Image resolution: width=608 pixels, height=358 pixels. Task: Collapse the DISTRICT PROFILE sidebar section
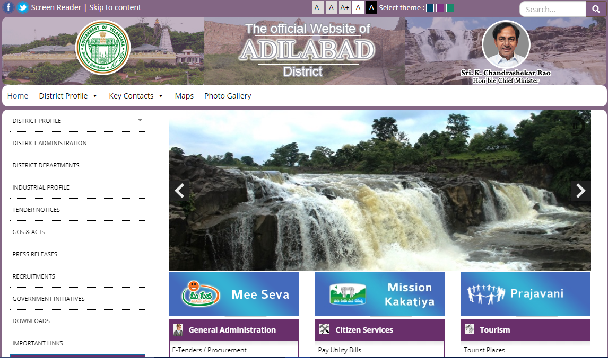(140, 120)
